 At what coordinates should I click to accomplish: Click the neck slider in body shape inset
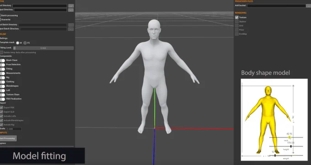(x=286, y=137)
